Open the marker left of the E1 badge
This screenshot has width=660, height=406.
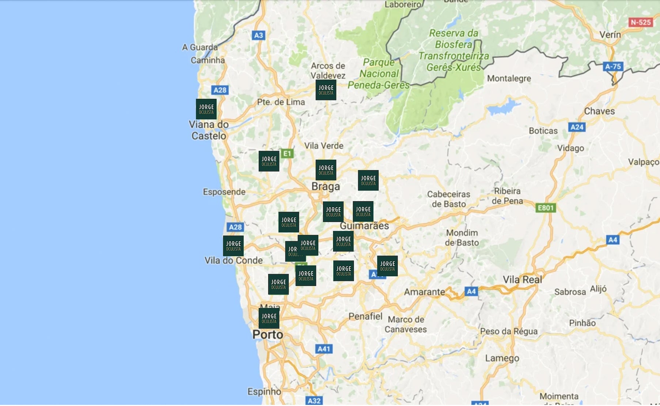click(x=269, y=161)
